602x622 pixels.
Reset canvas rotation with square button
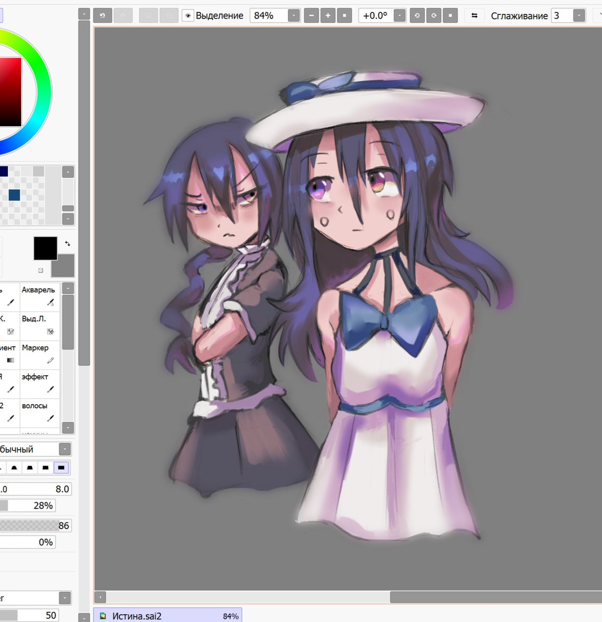pos(450,16)
